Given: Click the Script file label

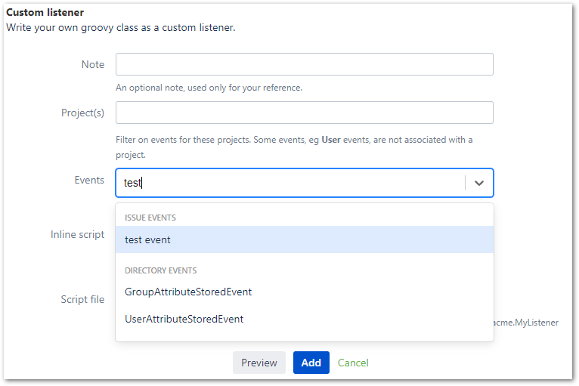Looking at the screenshot, I should click(x=82, y=299).
